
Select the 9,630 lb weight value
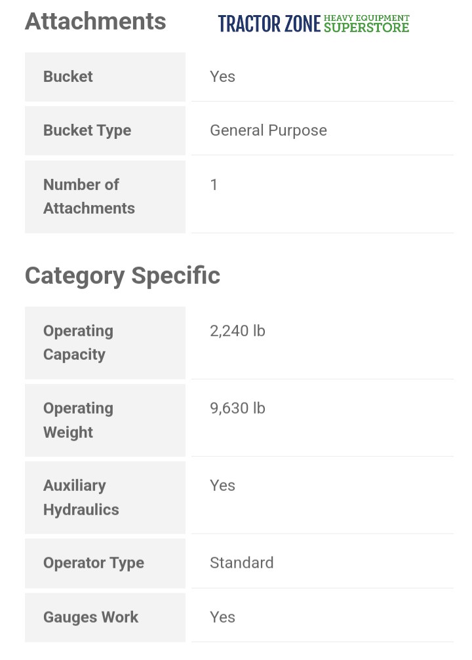[237, 408]
